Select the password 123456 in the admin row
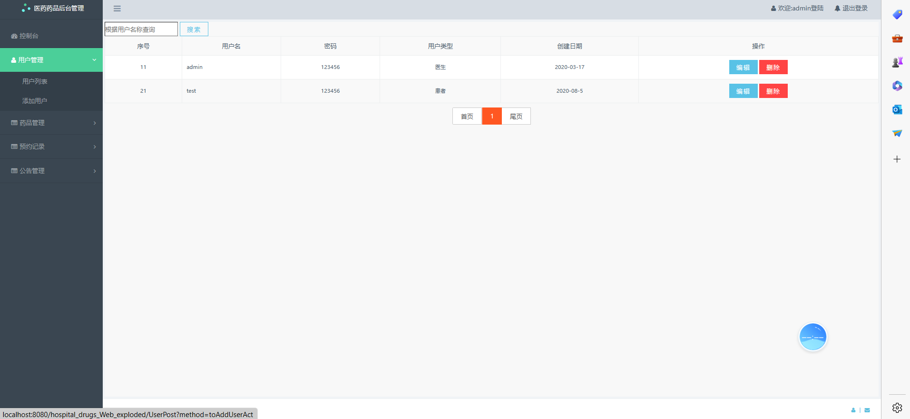The height and width of the screenshot is (419, 910). [330, 67]
